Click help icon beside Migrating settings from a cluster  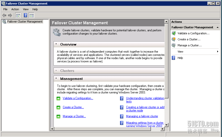click(x=122, y=123)
